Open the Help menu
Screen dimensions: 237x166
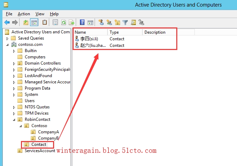(54, 14)
